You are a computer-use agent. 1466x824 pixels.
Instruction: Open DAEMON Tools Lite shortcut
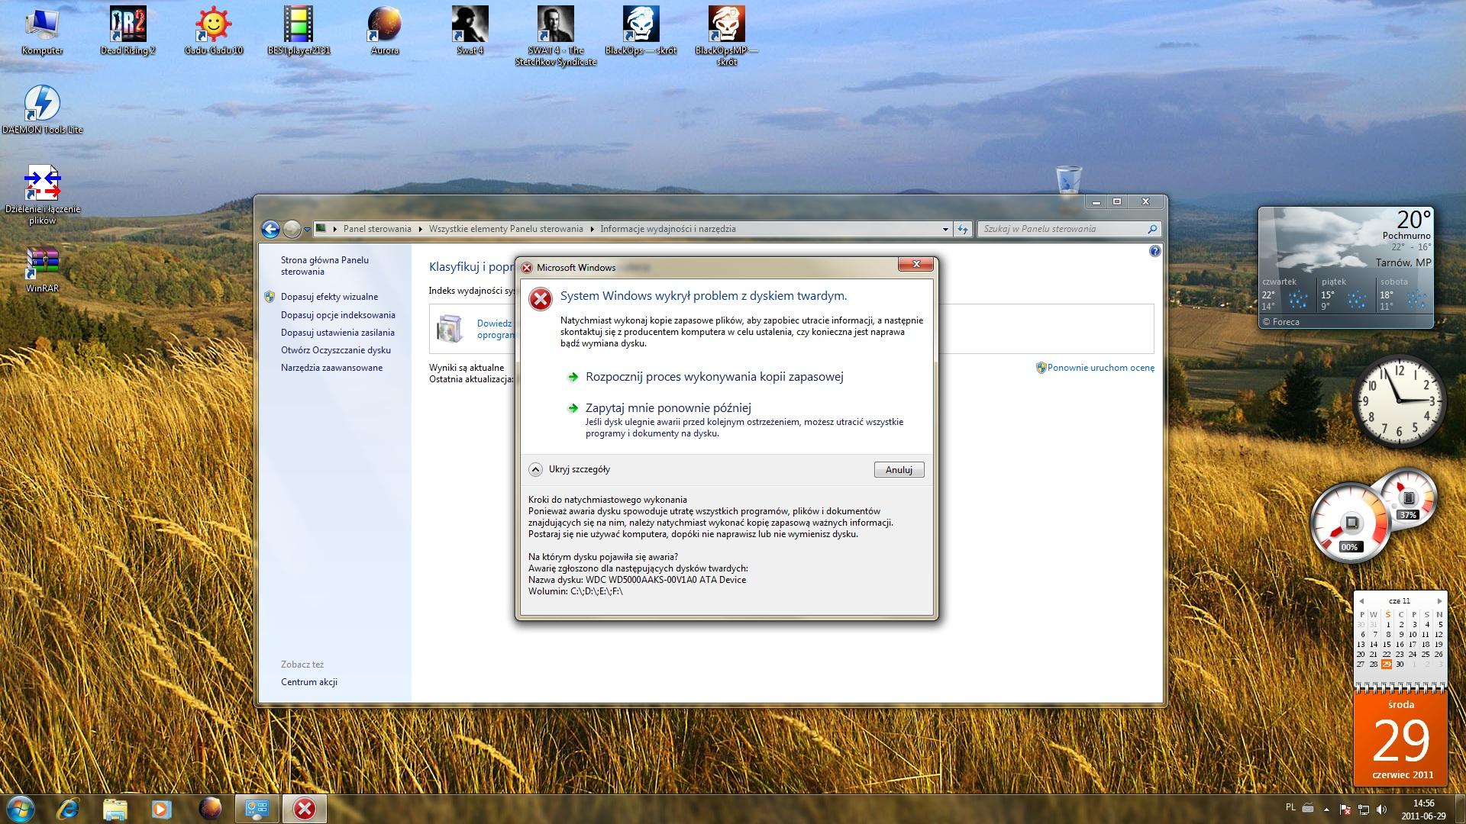coord(42,110)
